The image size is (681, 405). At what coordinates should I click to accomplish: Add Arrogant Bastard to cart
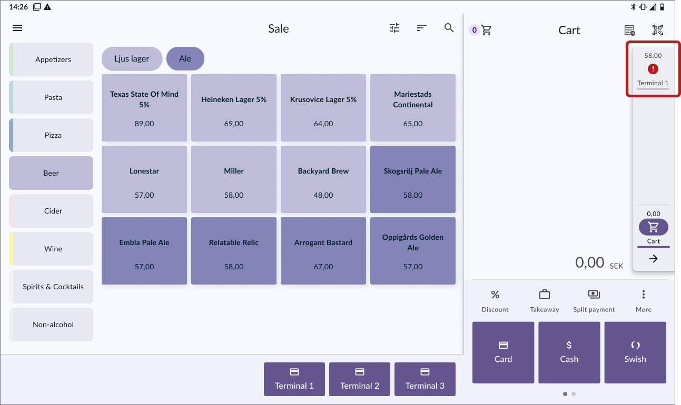(323, 251)
